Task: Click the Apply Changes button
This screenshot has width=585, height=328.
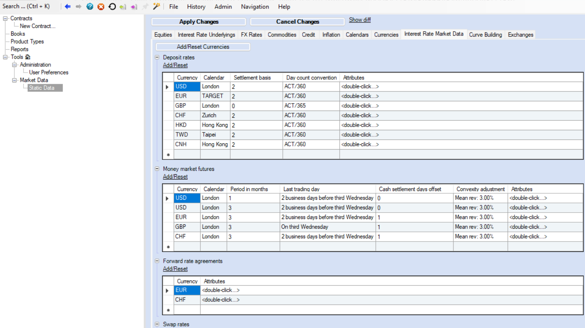Action: (x=199, y=22)
